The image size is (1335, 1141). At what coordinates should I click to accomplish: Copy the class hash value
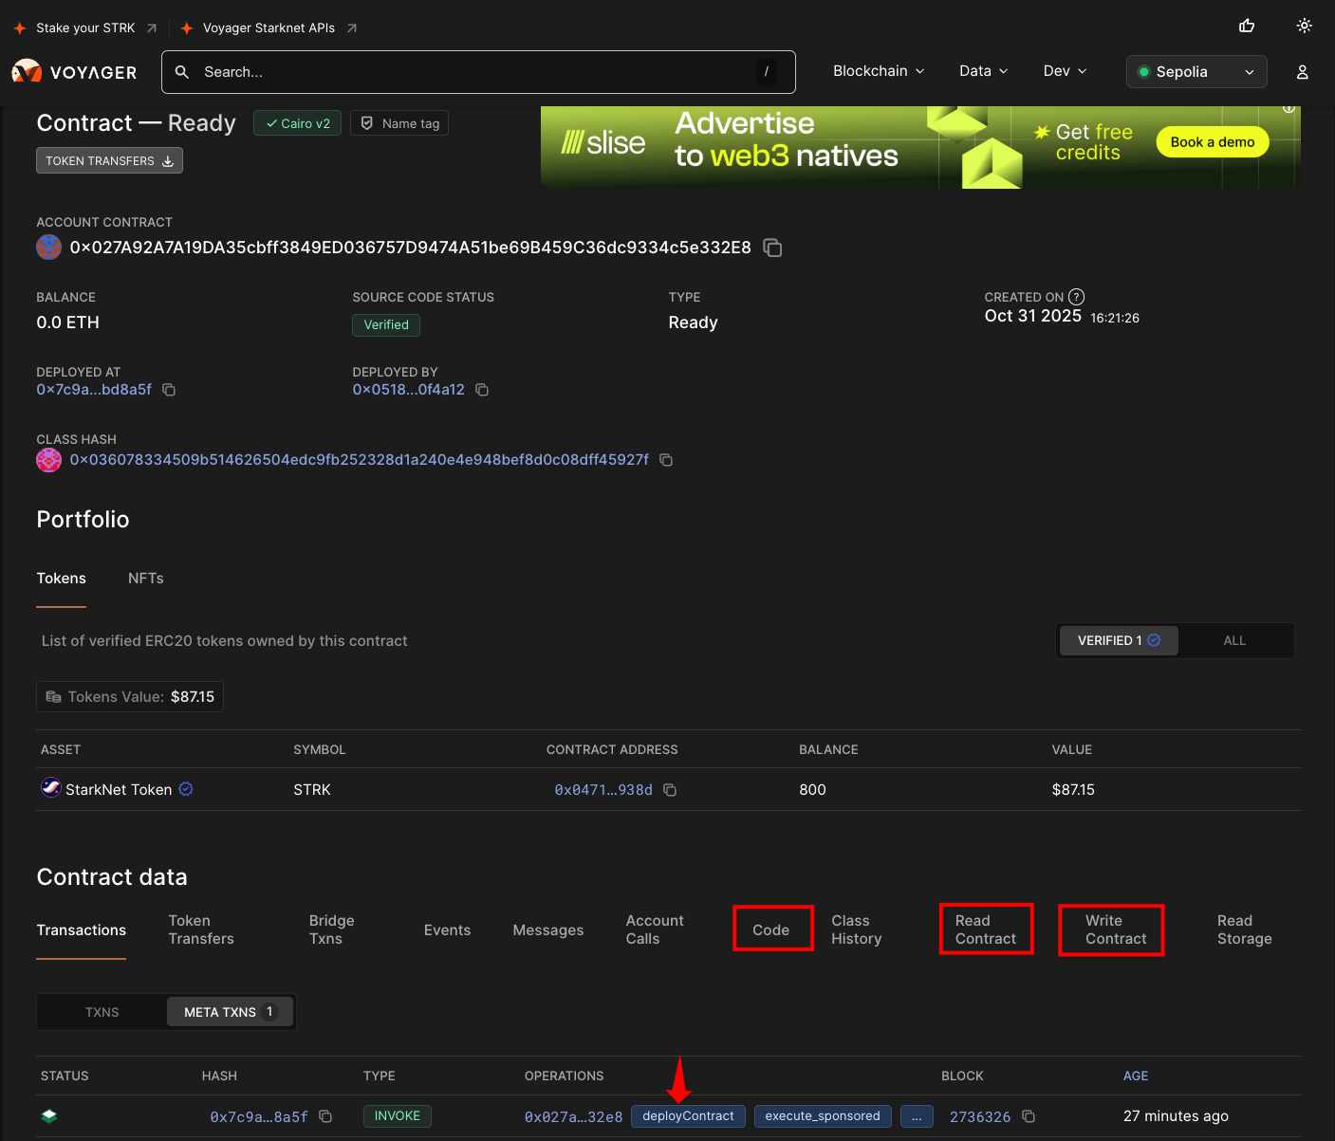pos(665,459)
